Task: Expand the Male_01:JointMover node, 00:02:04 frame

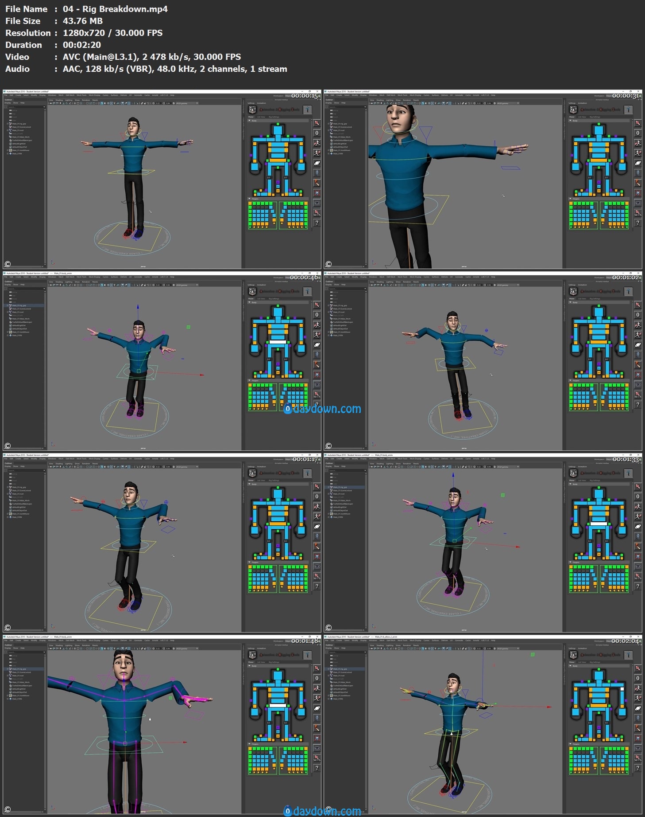Action: pos(328,696)
